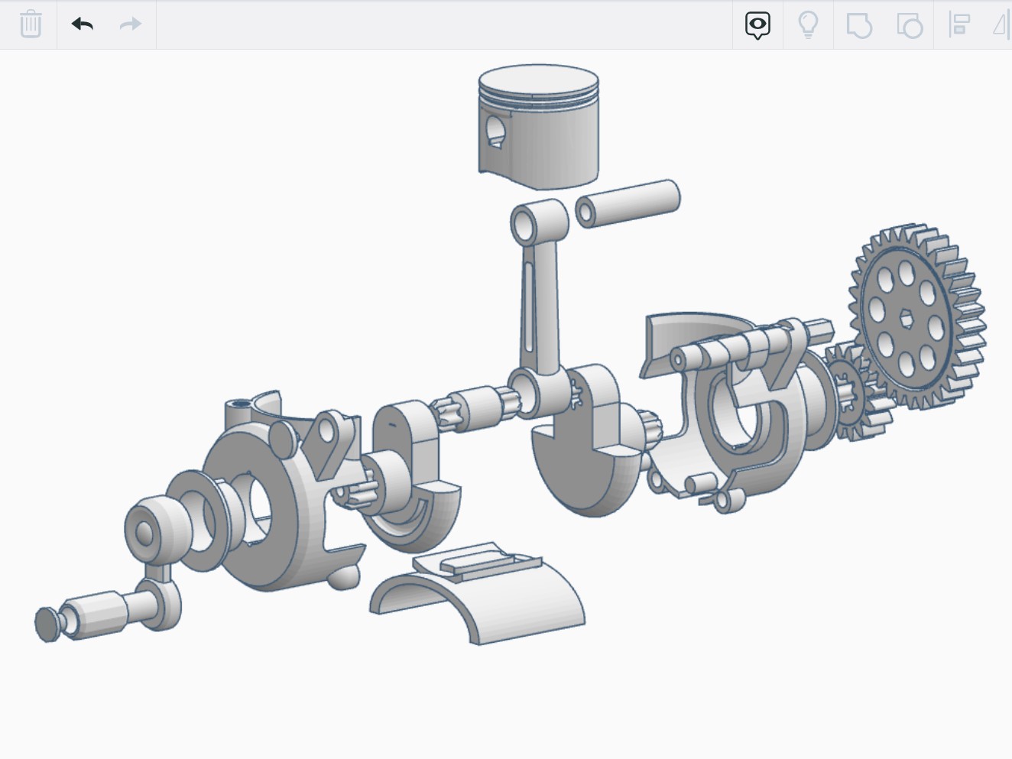Image resolution: width=1012 pixels, height=759 pixels.
Task: Group shapes using the Group icon
Action: 859,24
